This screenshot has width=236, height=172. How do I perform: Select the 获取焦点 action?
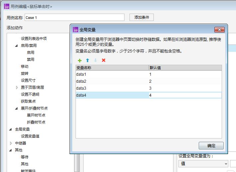point(28,101)
